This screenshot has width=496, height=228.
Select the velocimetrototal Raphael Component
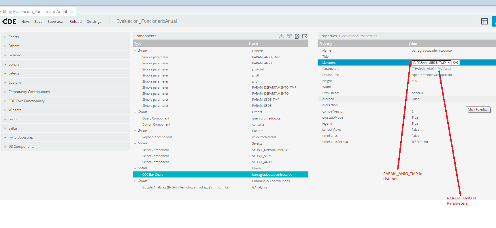220,137
